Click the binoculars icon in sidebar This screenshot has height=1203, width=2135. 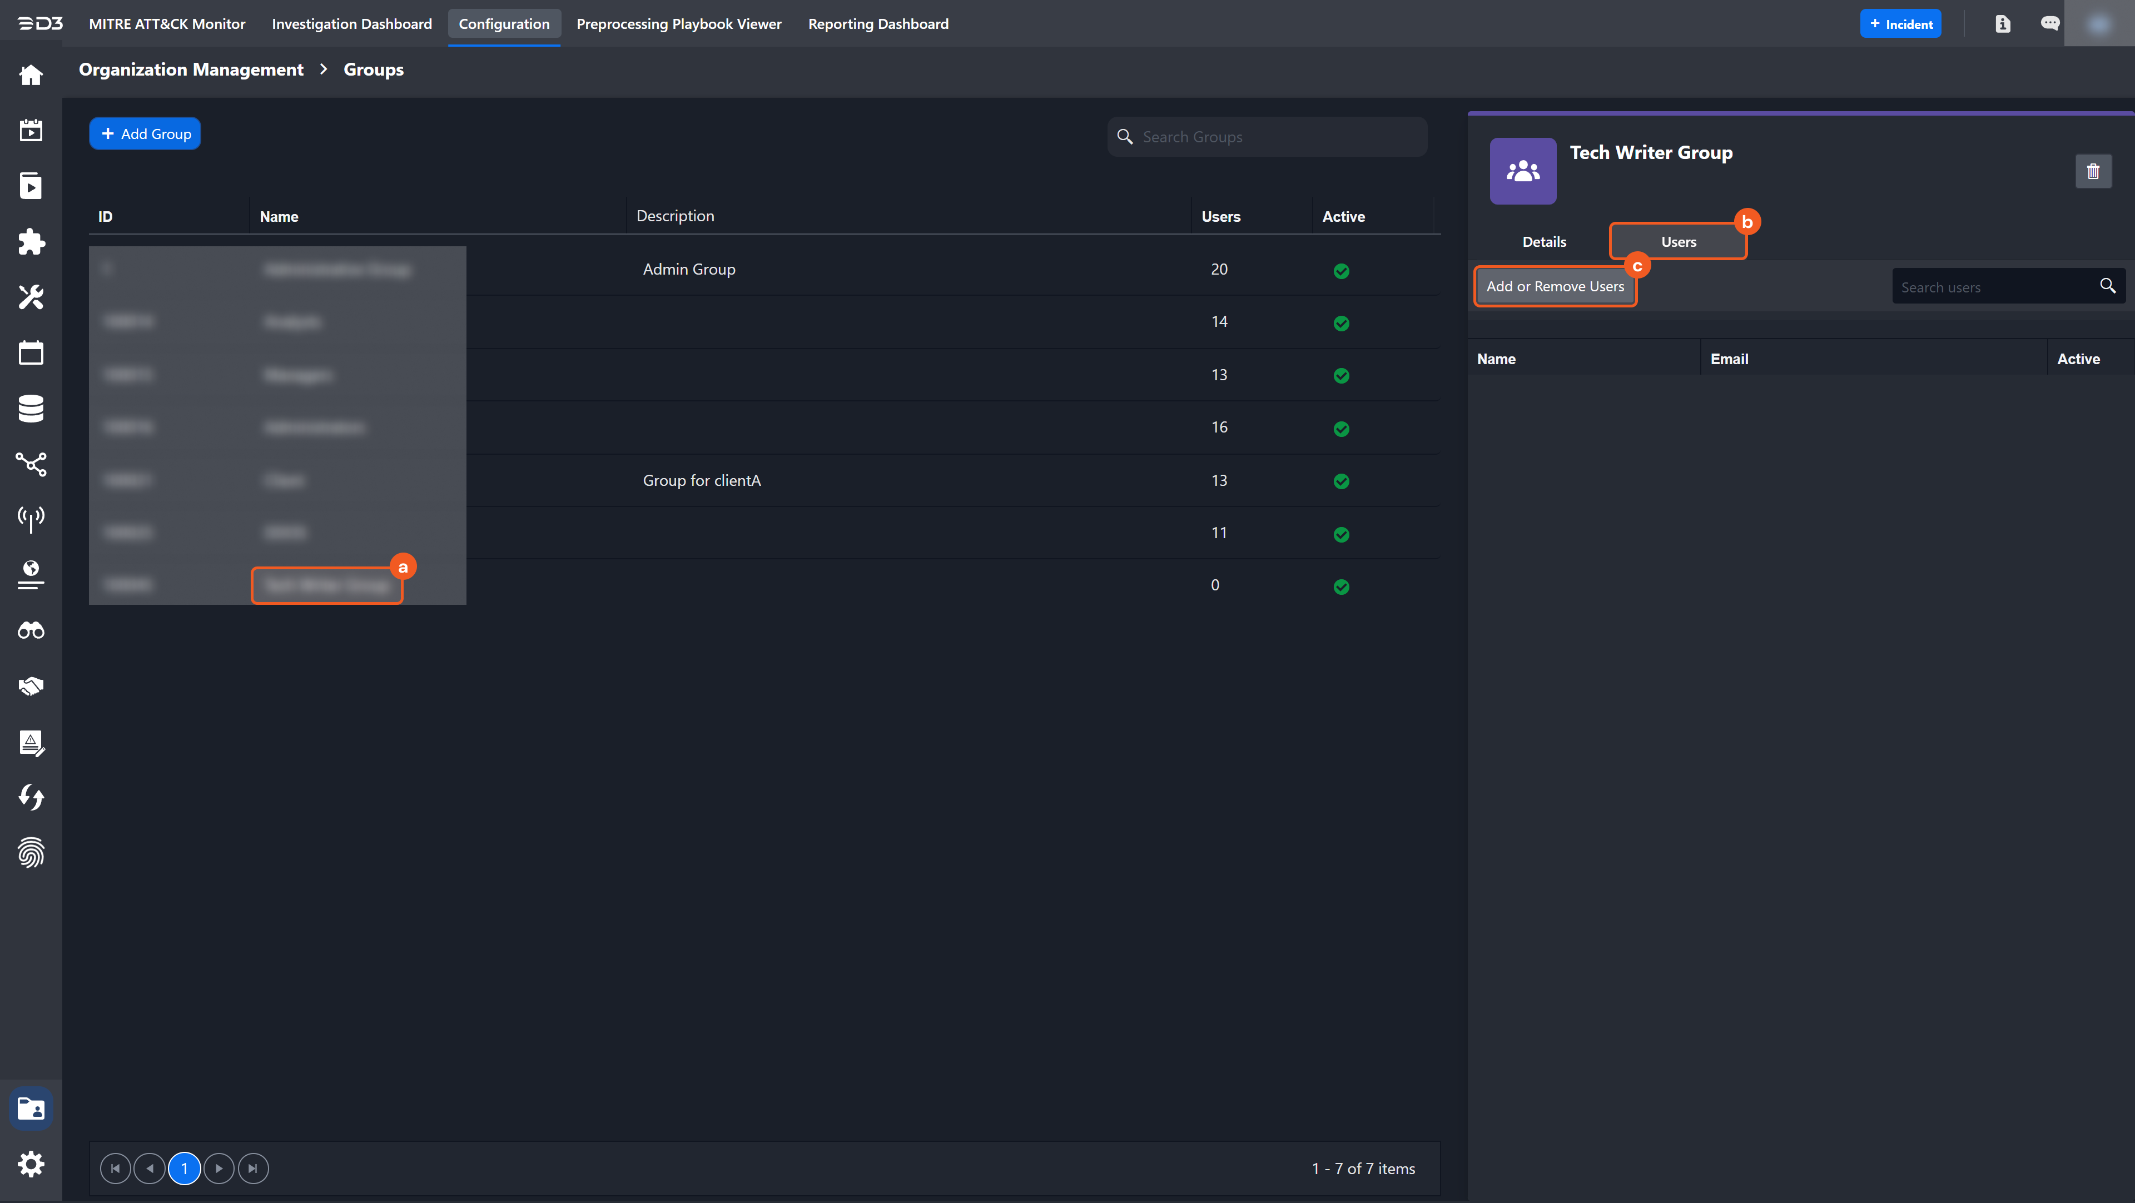(x=31, y=630)
